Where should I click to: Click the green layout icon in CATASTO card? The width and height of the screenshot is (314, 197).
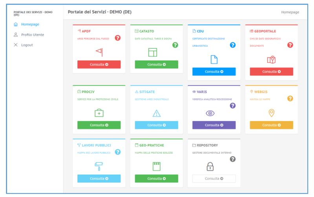pyautogui.click(x=152, y=52)
